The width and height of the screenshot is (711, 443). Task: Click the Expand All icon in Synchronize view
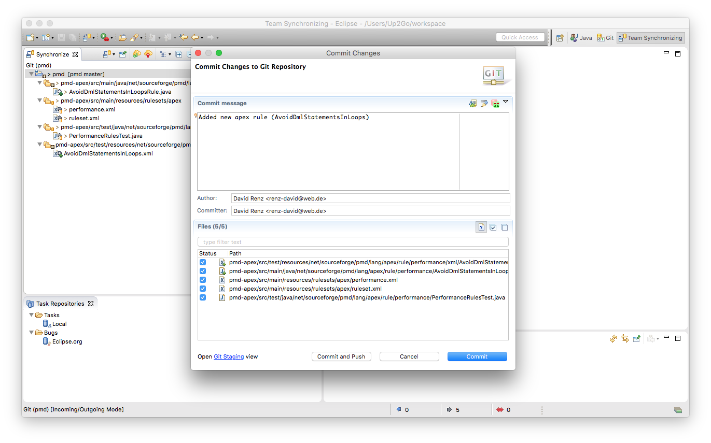point(178,54)
